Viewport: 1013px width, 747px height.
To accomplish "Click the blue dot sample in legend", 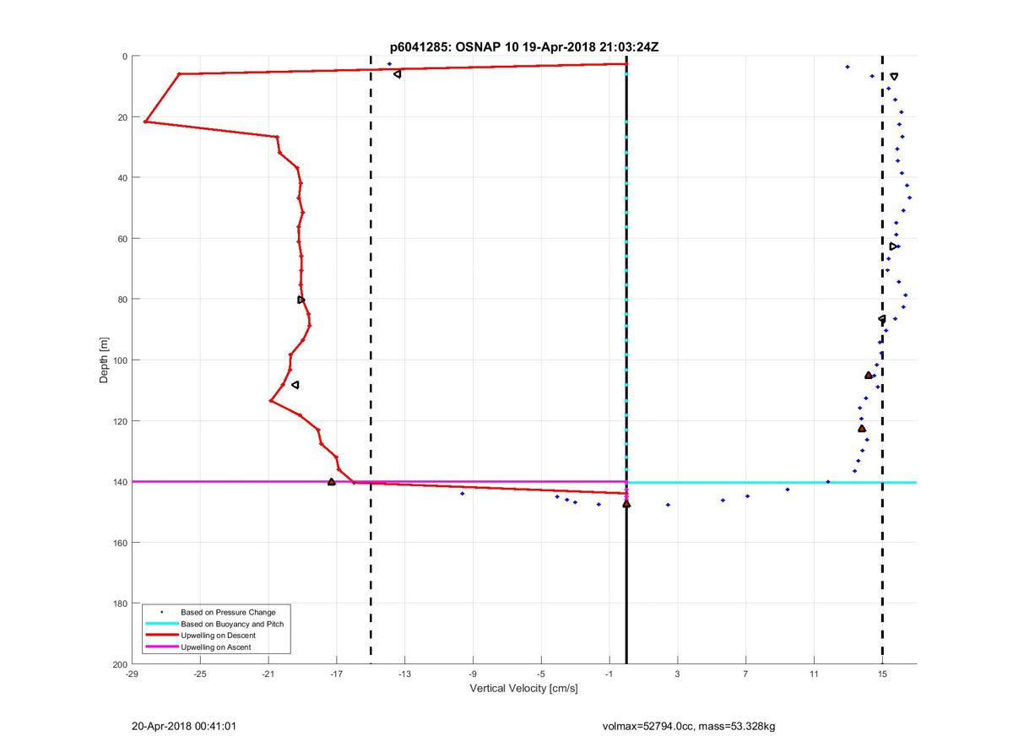I will point(160,612).
